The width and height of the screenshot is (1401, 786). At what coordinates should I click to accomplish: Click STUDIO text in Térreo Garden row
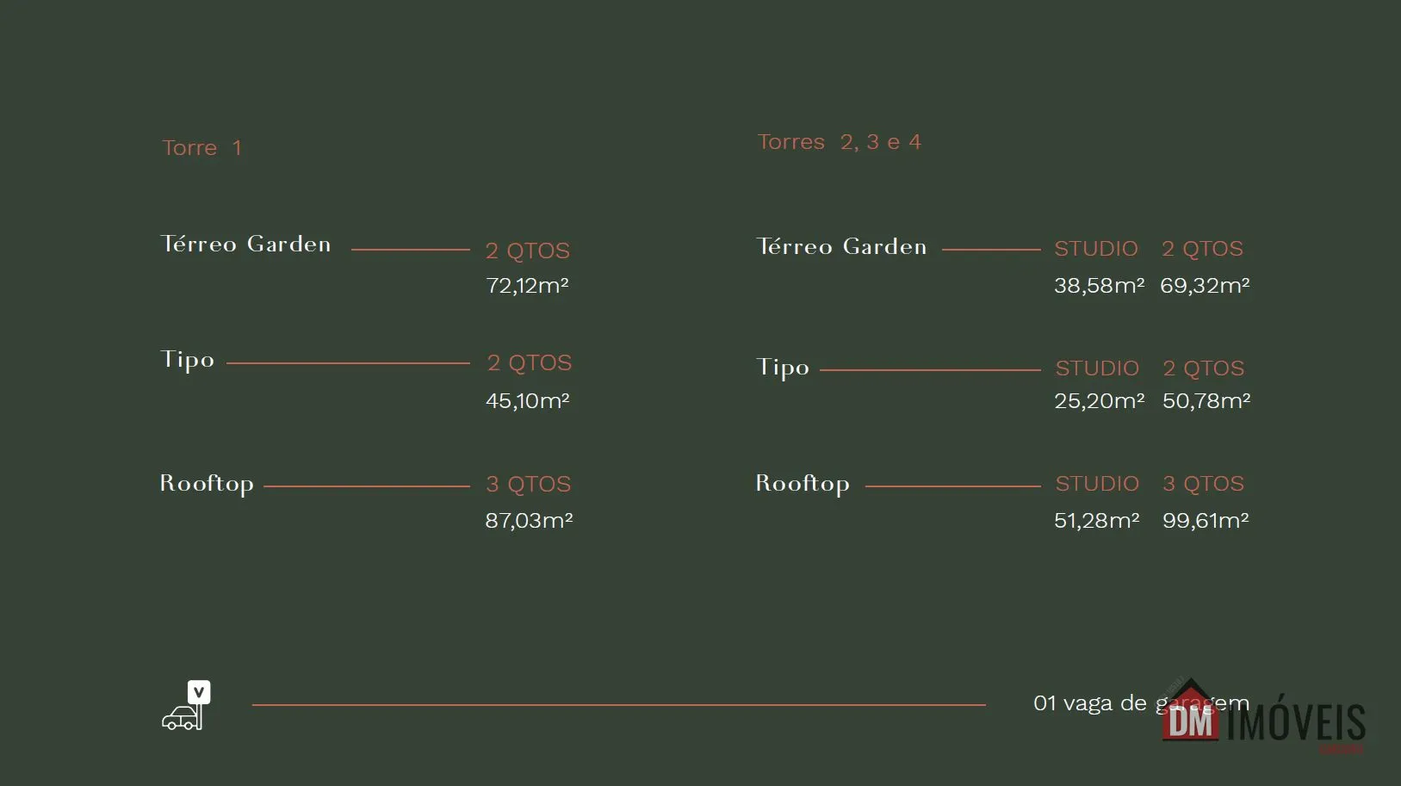click(1096, 249)
